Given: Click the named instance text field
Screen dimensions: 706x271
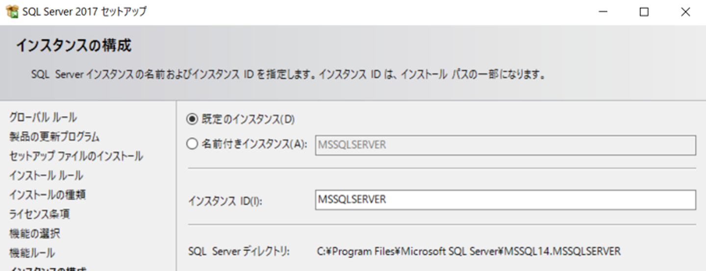Looking at the screenshot, I should click(505, 145).
